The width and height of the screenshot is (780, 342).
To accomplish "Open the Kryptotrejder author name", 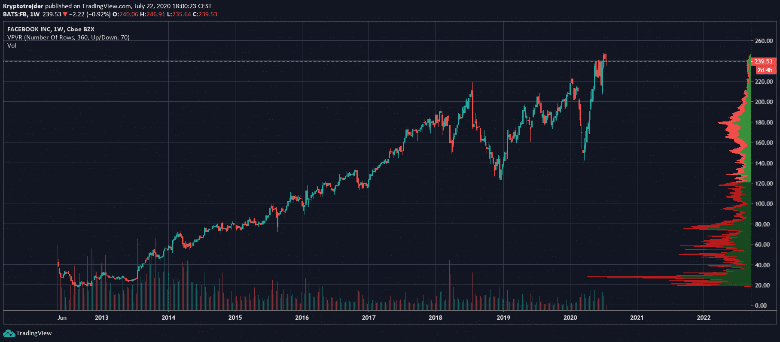I will (23, 6).
